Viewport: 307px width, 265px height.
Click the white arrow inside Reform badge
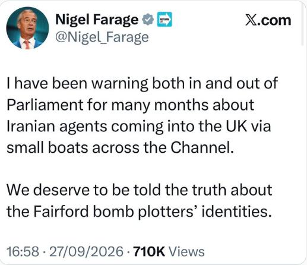pyautogui.click(x=167, y=20)
